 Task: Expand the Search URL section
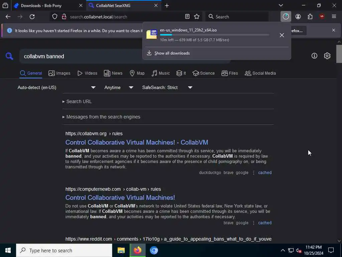pyautogui.click(x=77, y=101)
